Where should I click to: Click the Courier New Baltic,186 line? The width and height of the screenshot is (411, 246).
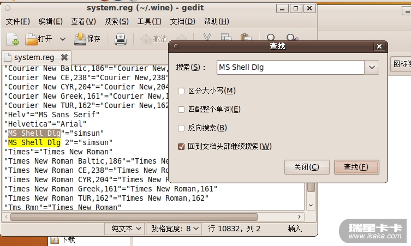[x=86, y=68]
